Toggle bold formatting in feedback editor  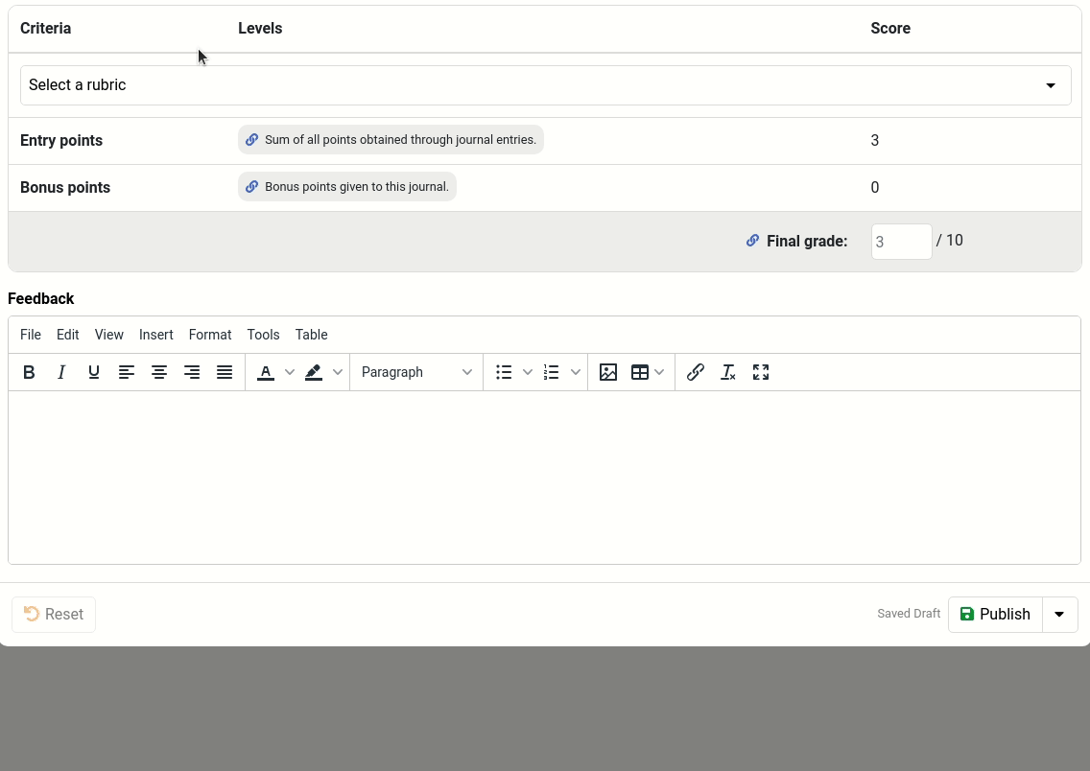(x=30, y=372)
